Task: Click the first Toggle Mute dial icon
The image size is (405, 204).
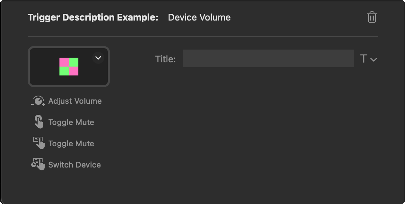Action: (39, 122)
